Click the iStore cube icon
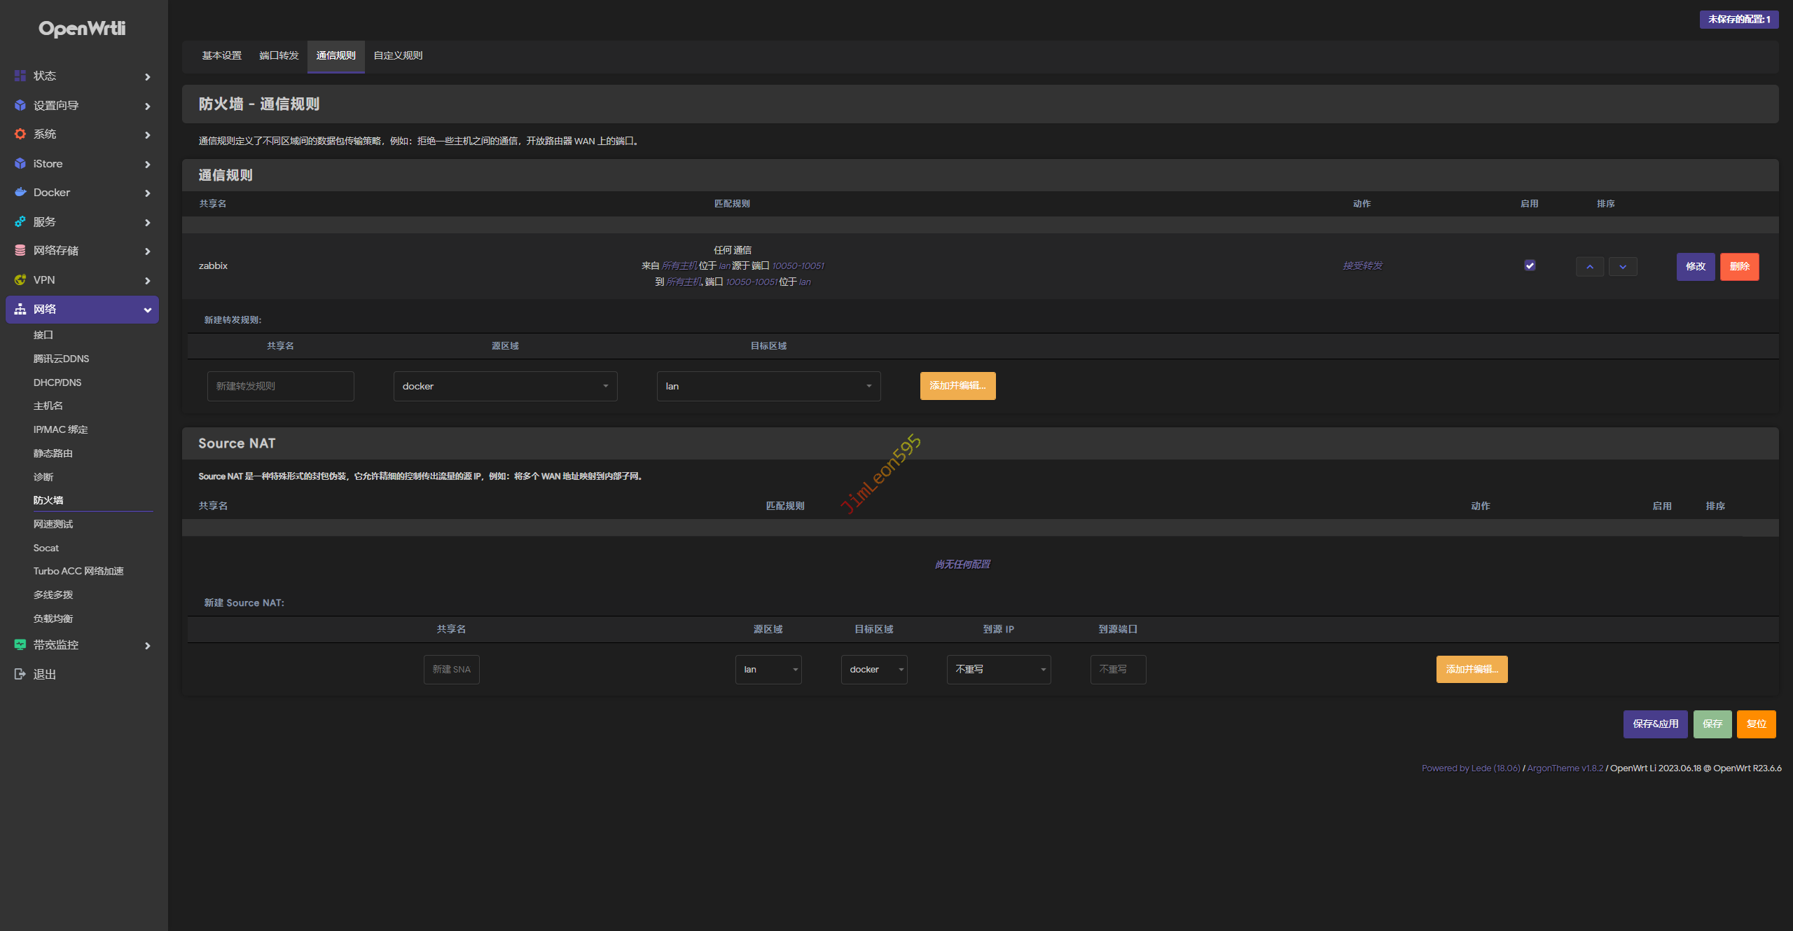Screen dimensions: 1793x931 [20, 163]
